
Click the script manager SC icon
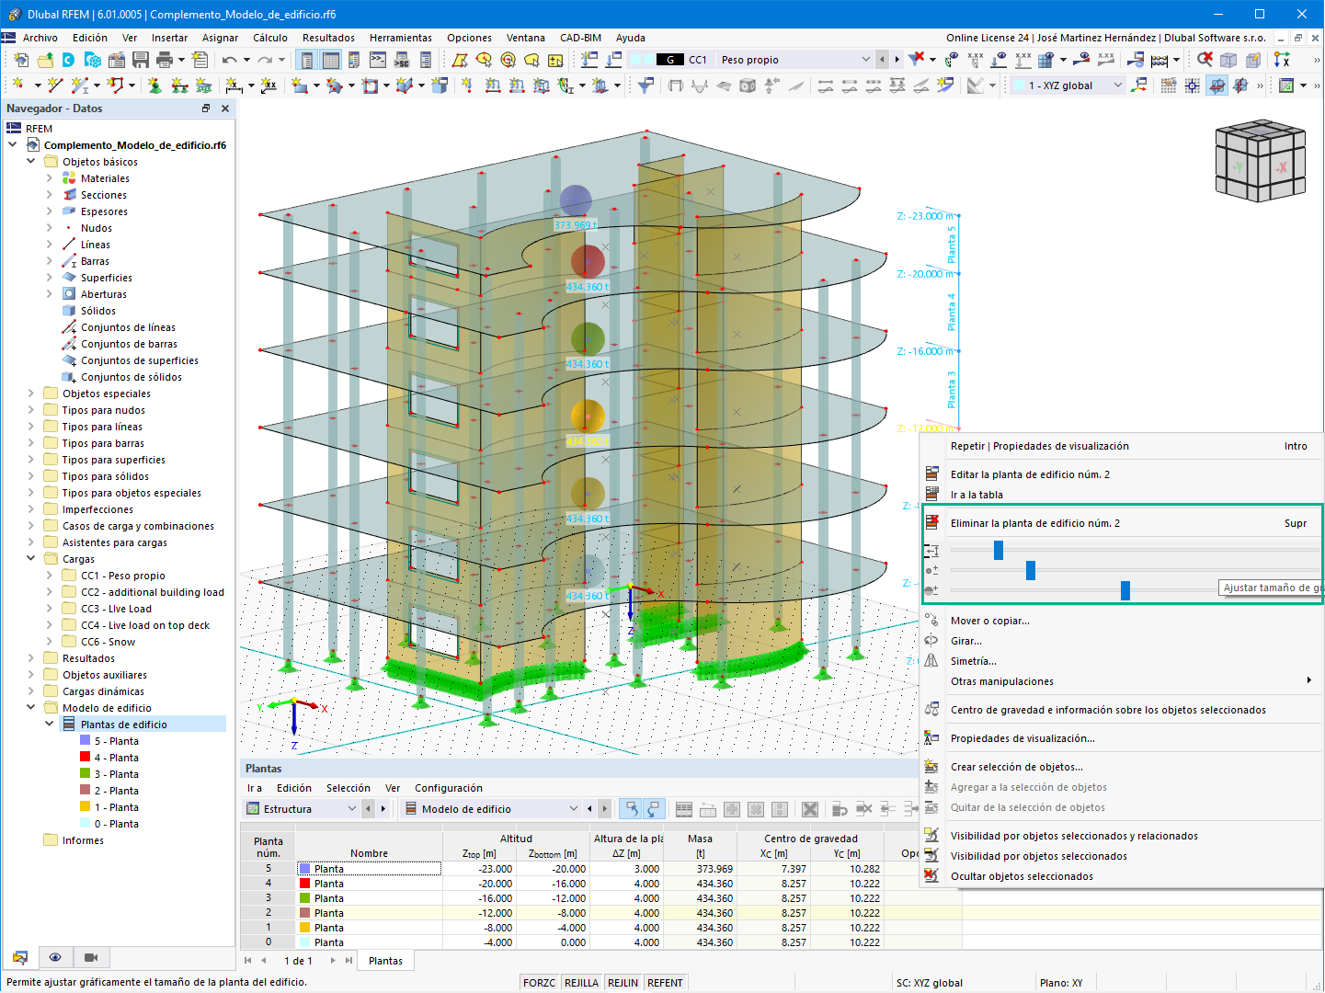pyautogui.click(x=402, y=60)
